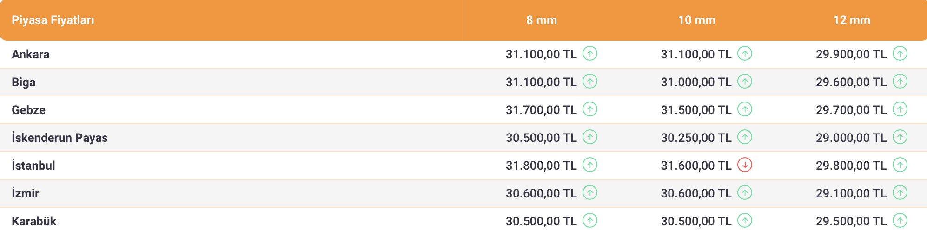Click the up arrow beside Biga 12 mm price
Image resolution: width=927 pixels, height=242 pixels.
coord(900,82)
